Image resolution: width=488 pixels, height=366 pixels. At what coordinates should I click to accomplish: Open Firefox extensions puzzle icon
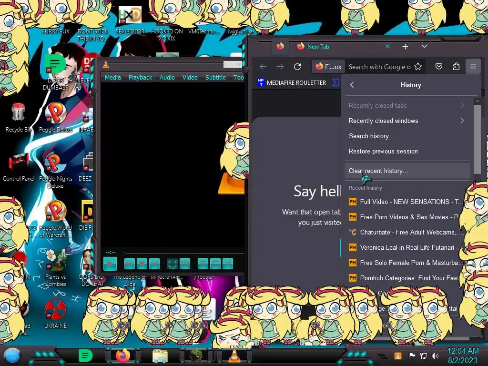(x=456, y=67)
